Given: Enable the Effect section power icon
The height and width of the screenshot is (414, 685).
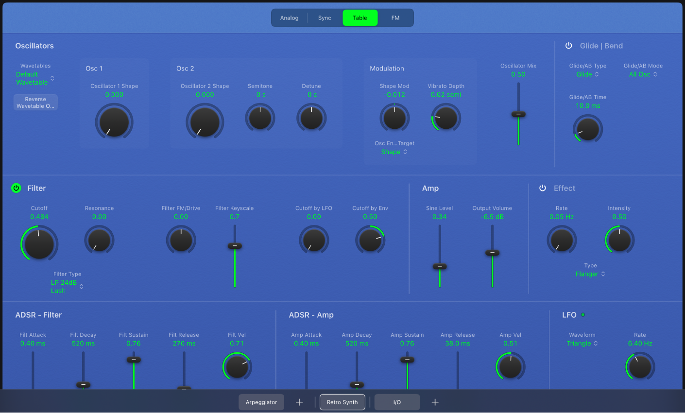Looking at the screenshot, I should (542, 188).
